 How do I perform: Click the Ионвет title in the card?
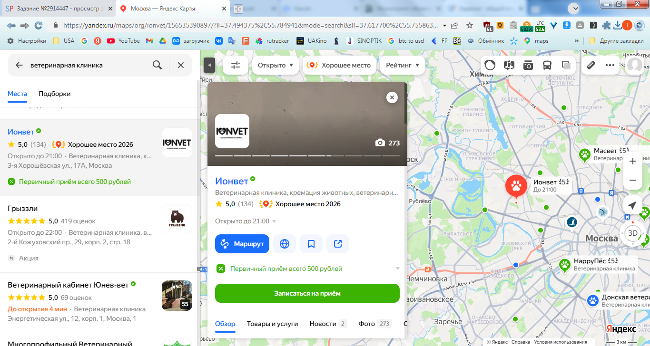coord(232,181)
